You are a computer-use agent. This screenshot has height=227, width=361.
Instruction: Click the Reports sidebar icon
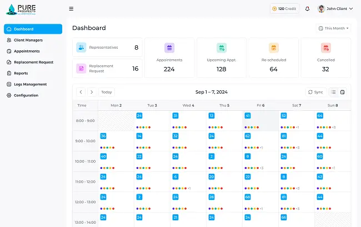(x=9, y=73)
